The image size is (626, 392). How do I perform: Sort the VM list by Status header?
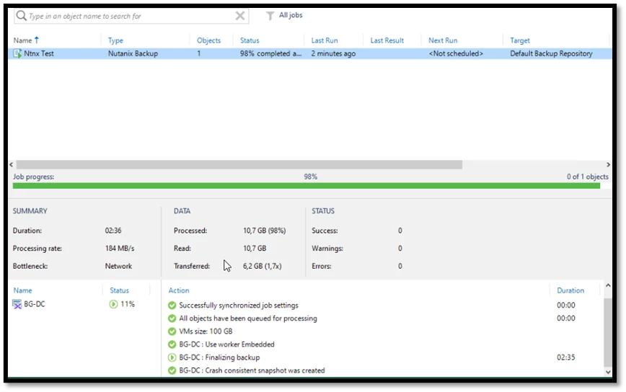tap(120, 290)
